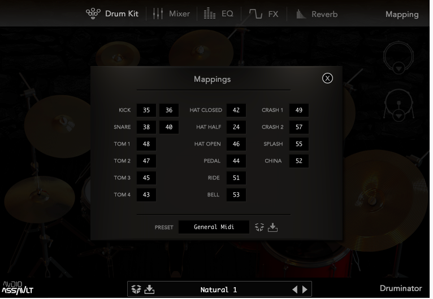The height and width of the screenshot is (299, 433).
Task: Click the FX waveform icon
Action: click(256, 14)
